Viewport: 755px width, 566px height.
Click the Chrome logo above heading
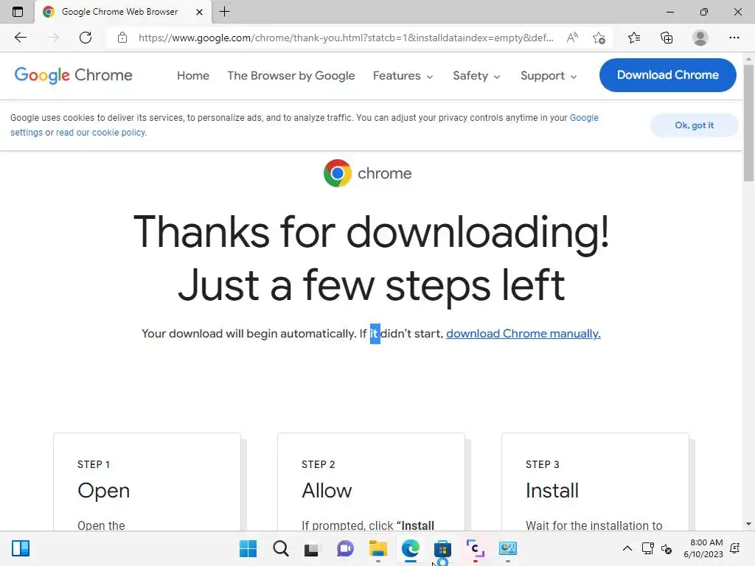367,173
